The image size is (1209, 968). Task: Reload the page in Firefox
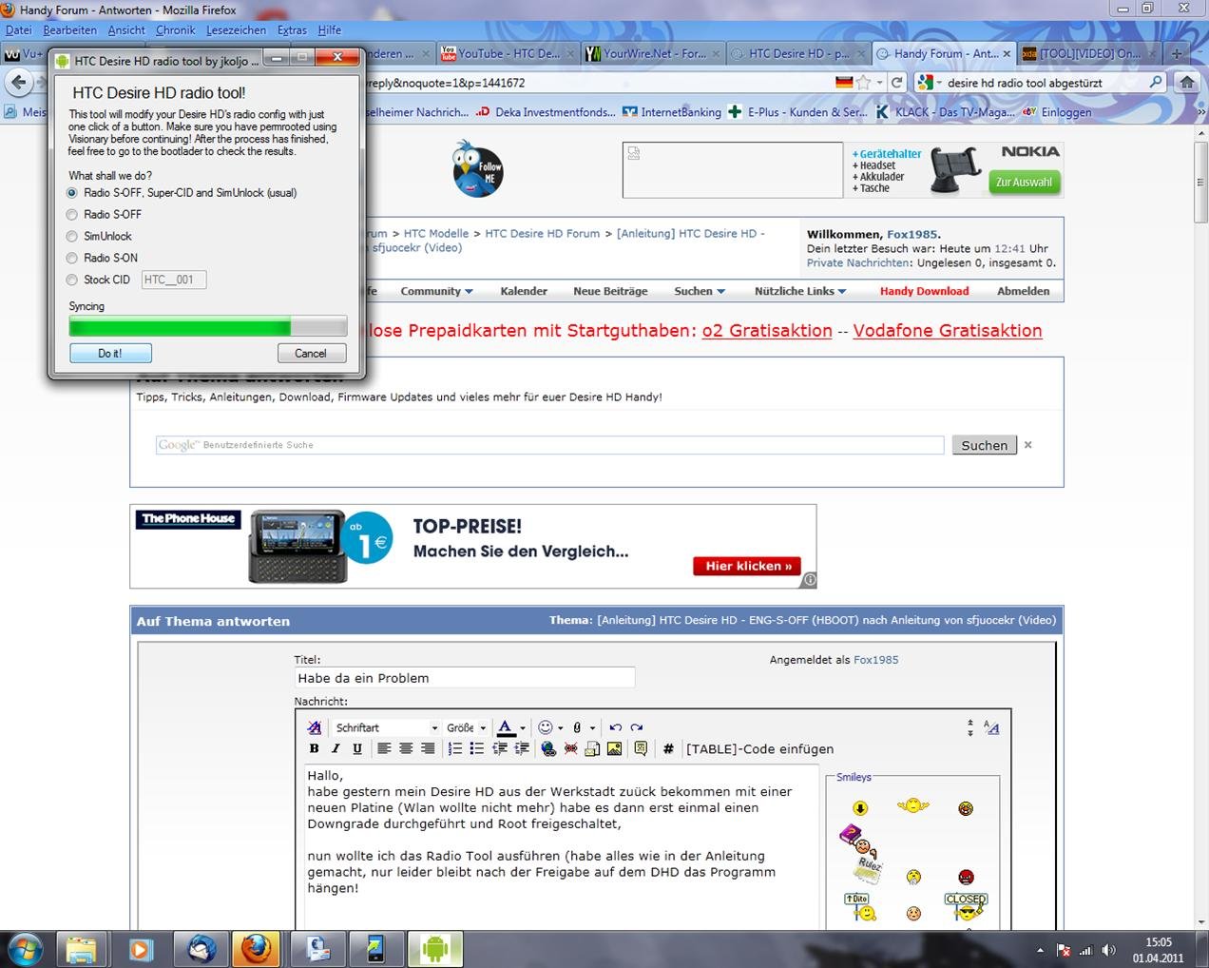(896, 83)
